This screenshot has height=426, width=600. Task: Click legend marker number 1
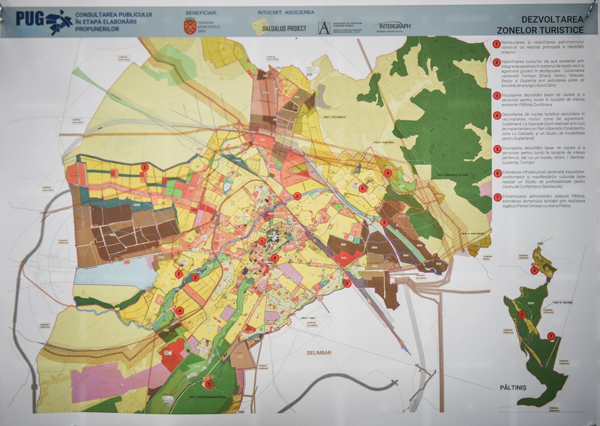497,44
